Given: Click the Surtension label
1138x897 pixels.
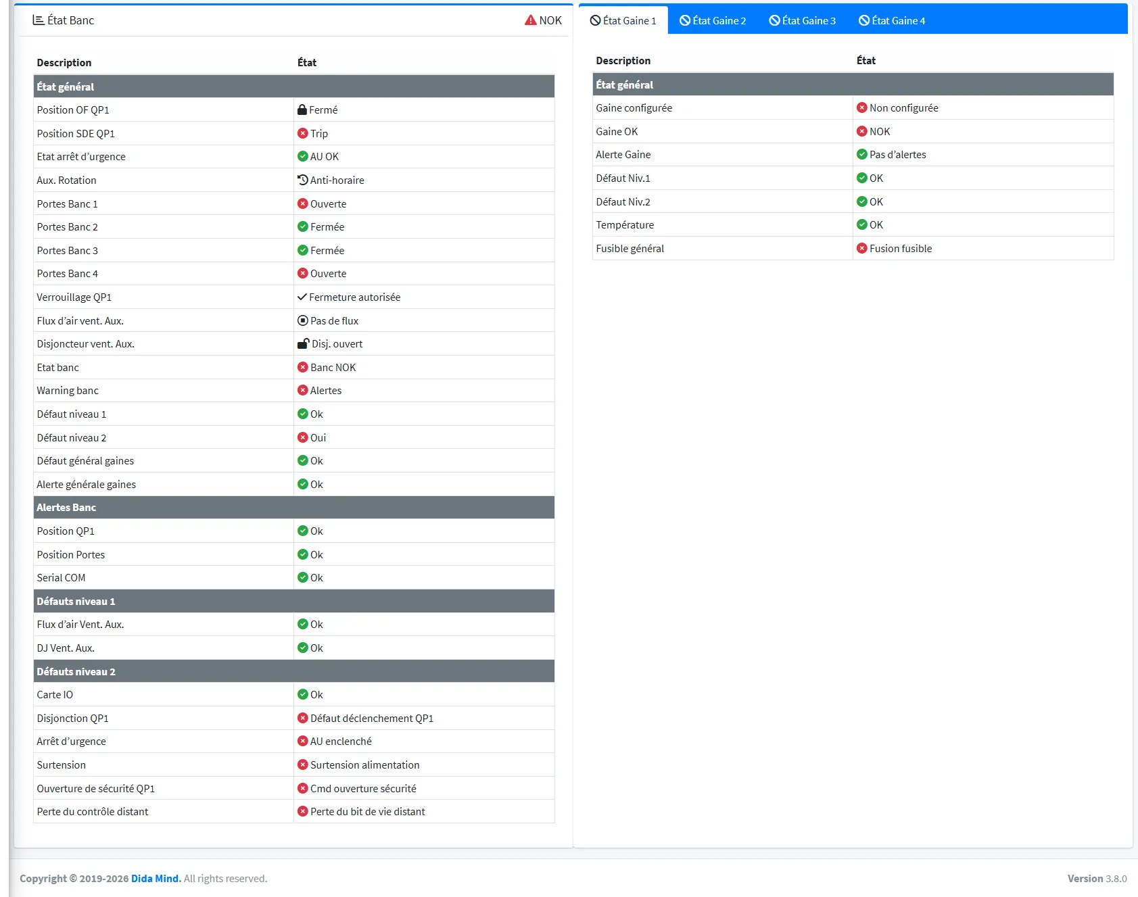Looking at the screenshot, I should coord(62,765).
